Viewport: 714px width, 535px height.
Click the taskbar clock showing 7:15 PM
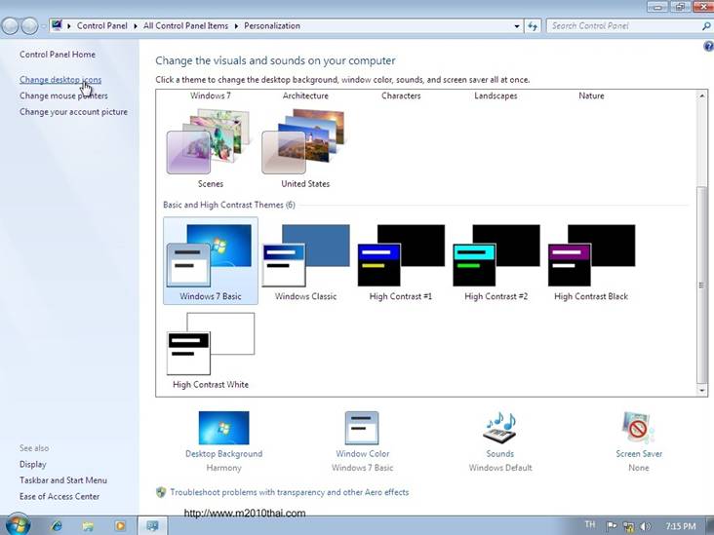tap(680, 526)
